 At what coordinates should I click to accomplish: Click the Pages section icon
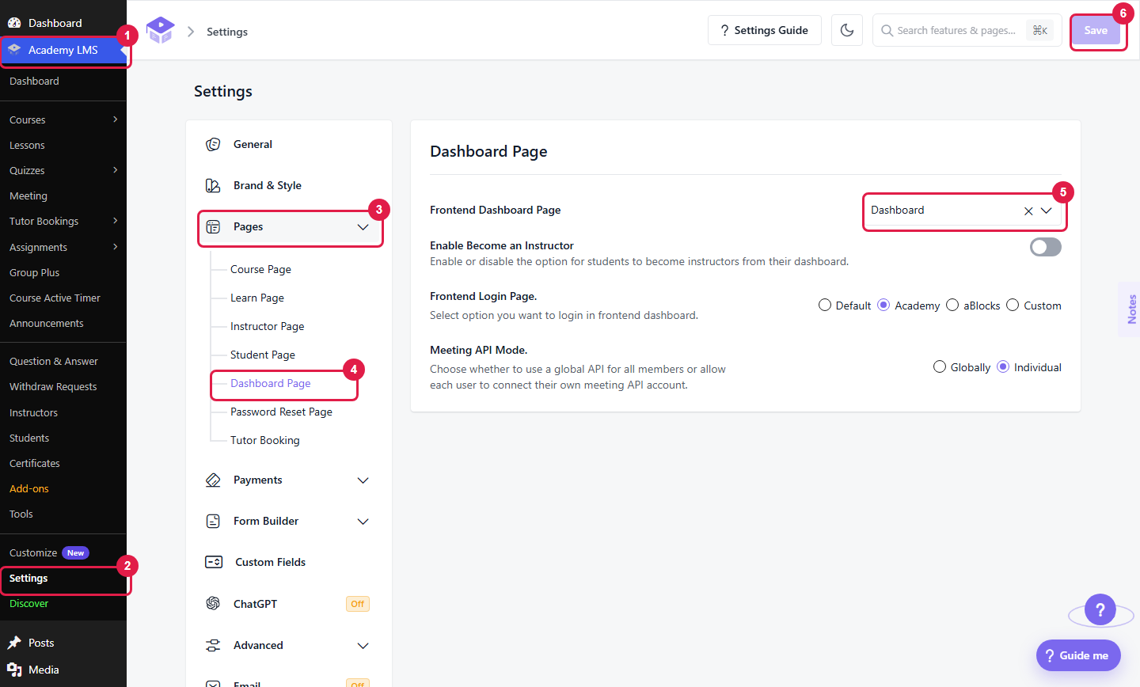(x=213, y=227)
